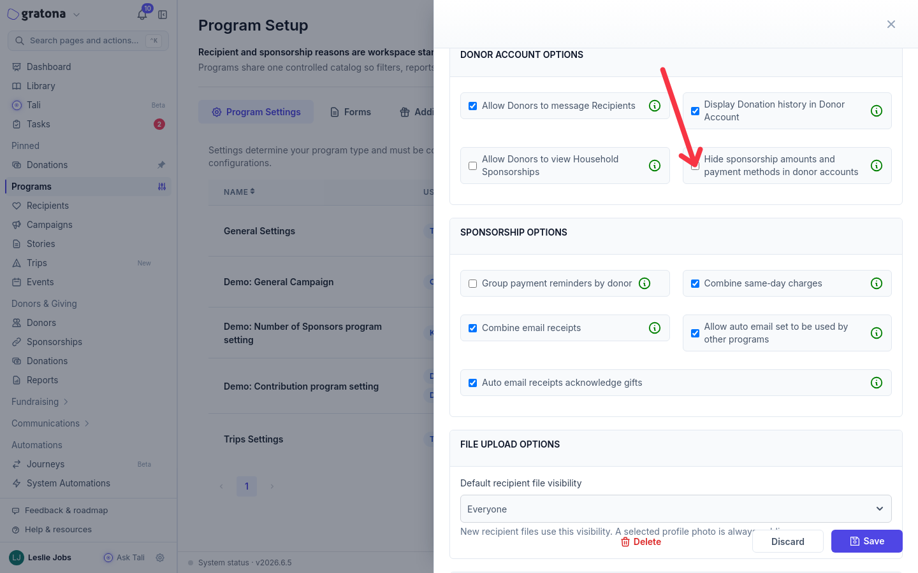Uncheck Combine same-day charges

(x=695, y=283)
